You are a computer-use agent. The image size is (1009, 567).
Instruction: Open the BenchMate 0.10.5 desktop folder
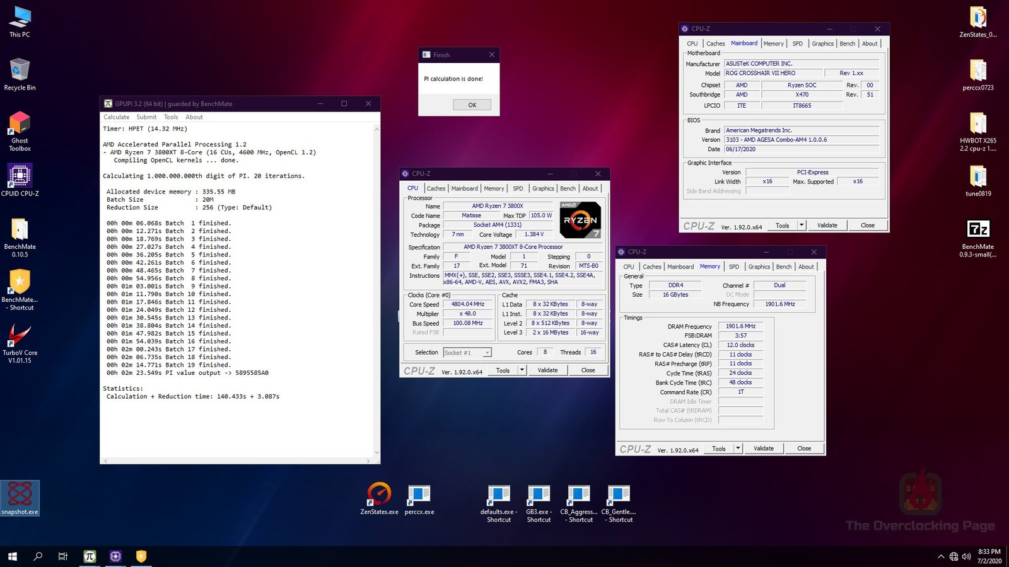(x=20, y=231)
